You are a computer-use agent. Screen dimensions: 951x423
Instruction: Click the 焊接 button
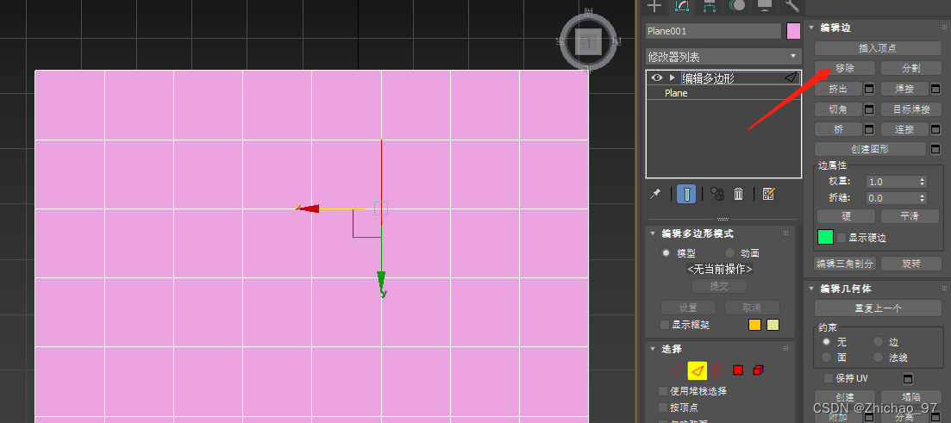[x=904, y=89]
